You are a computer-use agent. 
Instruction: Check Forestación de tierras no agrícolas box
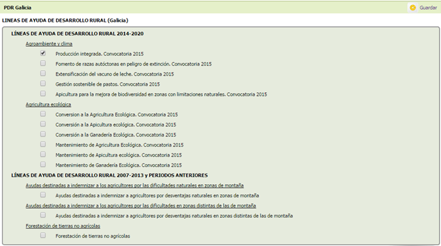click(x=43, y=235)
